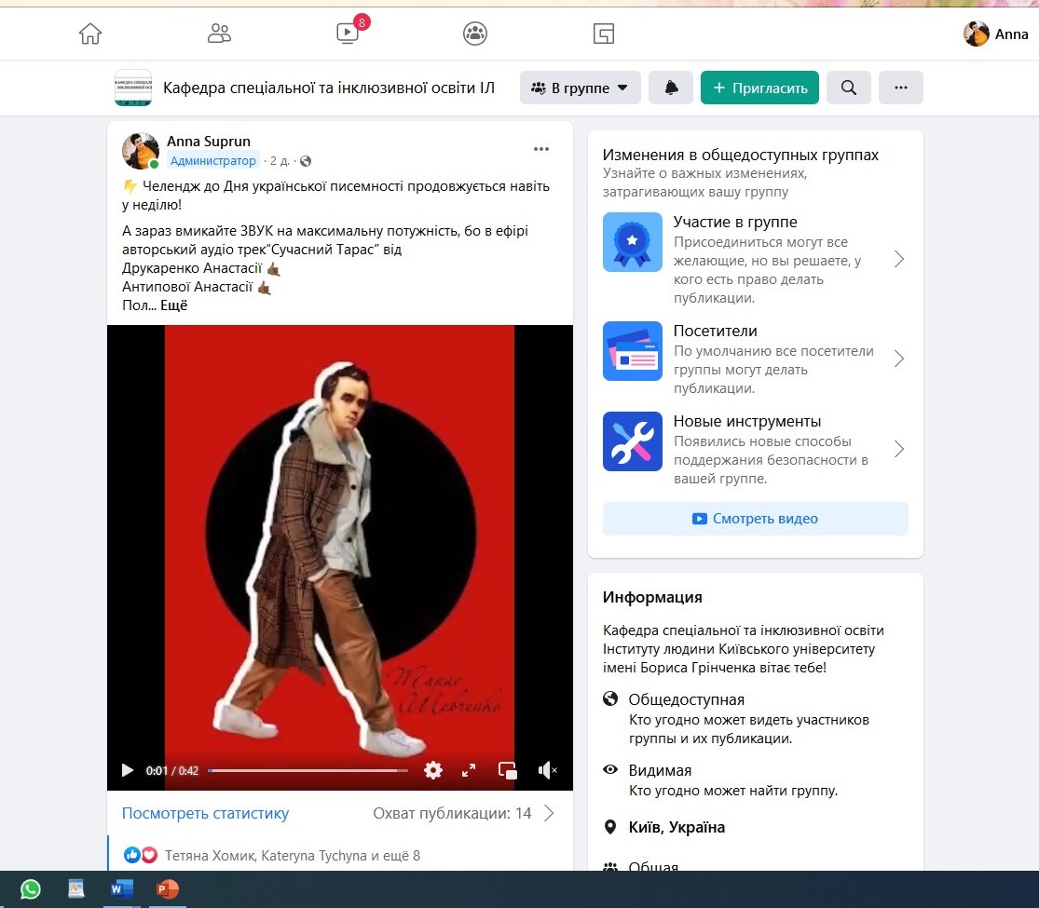This screenshot has height=908, width=1039.
Task: Open video settings gear icon
Action: pos(433,770)
